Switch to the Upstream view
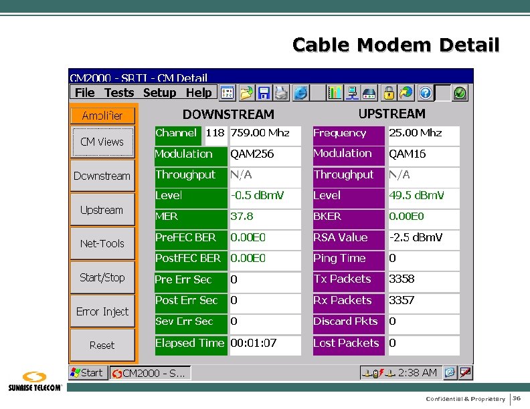Screen dimensions: 530x409 (x=103, y=210)
